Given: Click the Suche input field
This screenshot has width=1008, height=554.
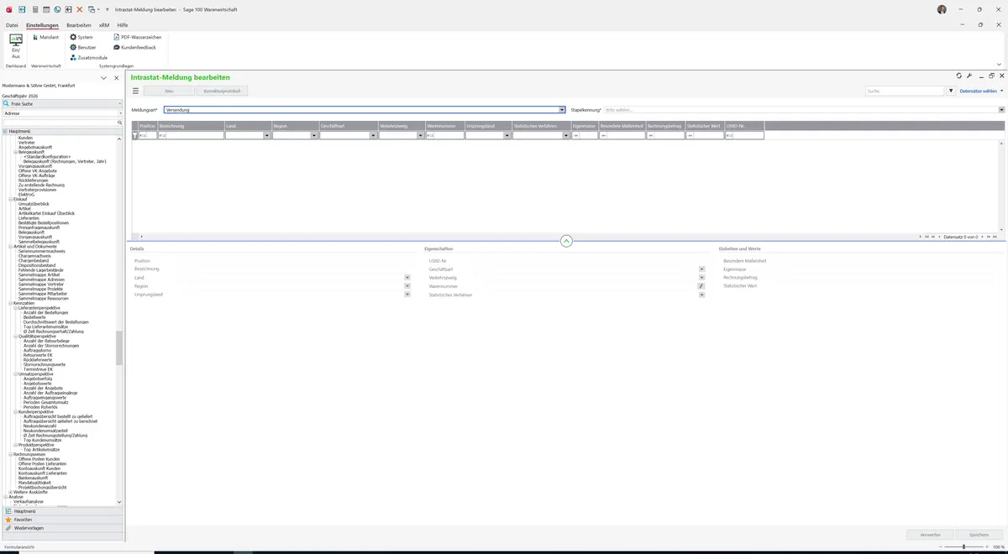Looking at the screenshot, I should (x=906, y=91).
